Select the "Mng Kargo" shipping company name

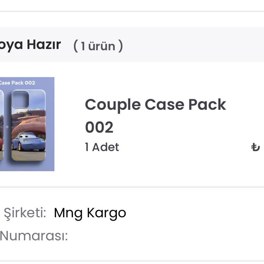point(90,213)
